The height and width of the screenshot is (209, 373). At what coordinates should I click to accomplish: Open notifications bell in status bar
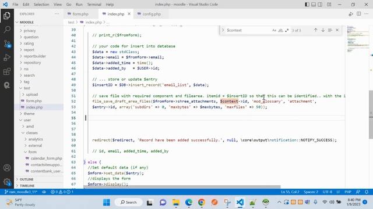pyautogui.click(x=367, y=192)
